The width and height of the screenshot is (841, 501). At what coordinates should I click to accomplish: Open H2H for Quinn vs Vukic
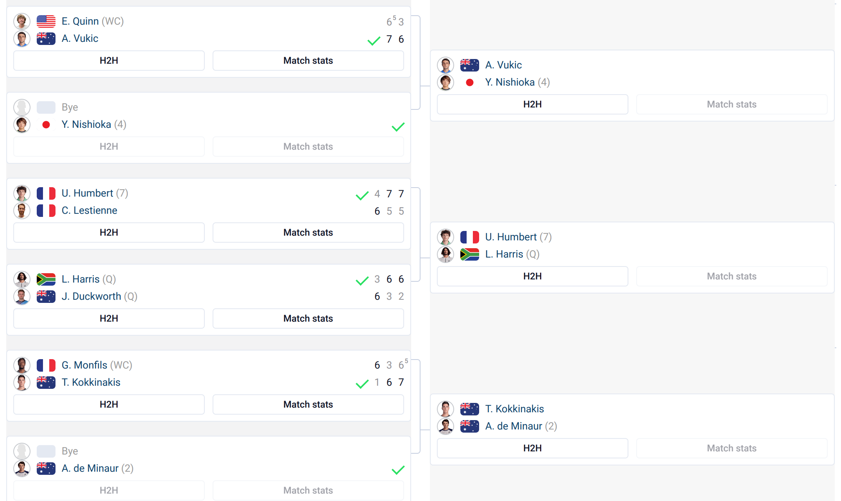[109, 61]
